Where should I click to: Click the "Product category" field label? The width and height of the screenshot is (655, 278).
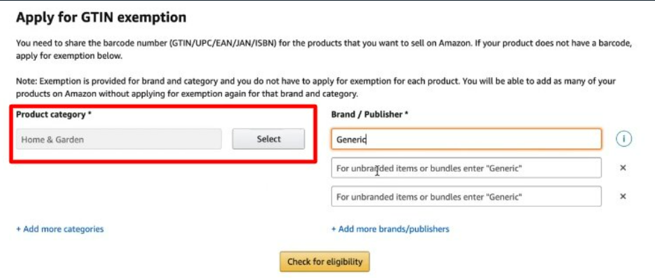50,115
